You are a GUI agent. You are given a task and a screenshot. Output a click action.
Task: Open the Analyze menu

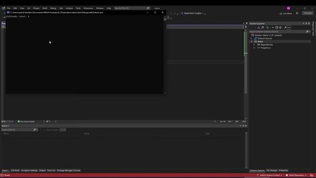[69, 8]
